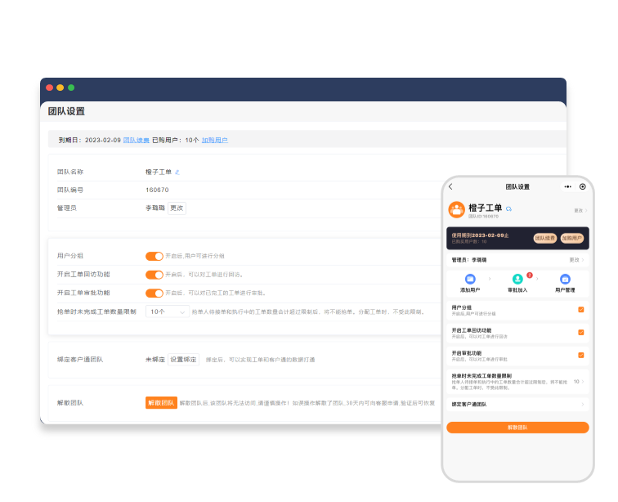
Task: Click the orange 解散团队 button in desktop window
Action: pyautogui.click(x=161, y=402)
